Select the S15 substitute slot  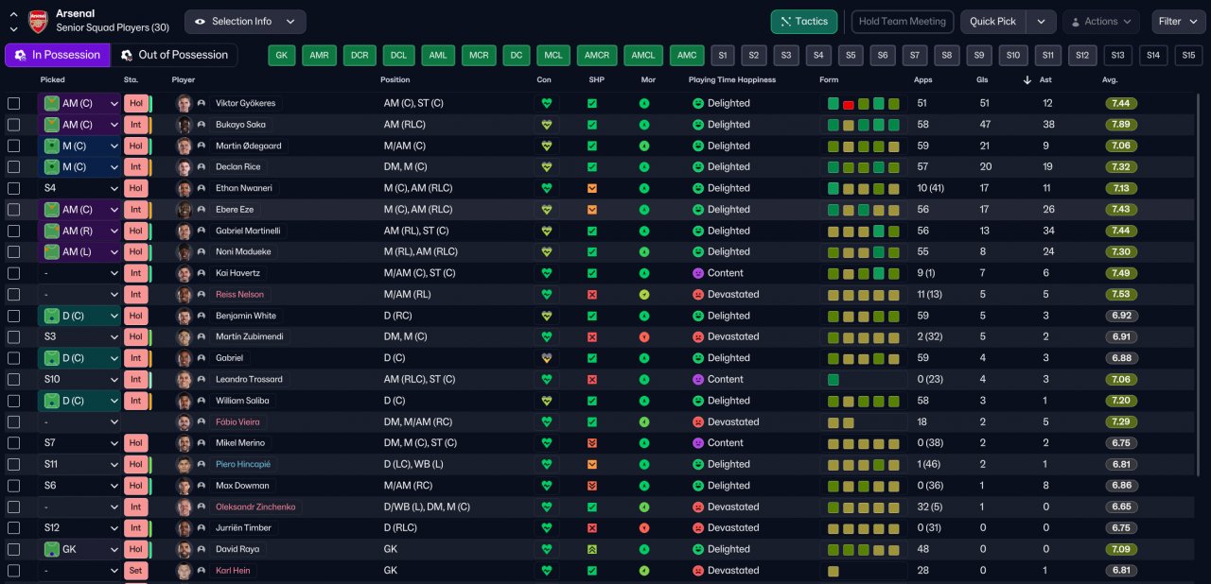1189,56
